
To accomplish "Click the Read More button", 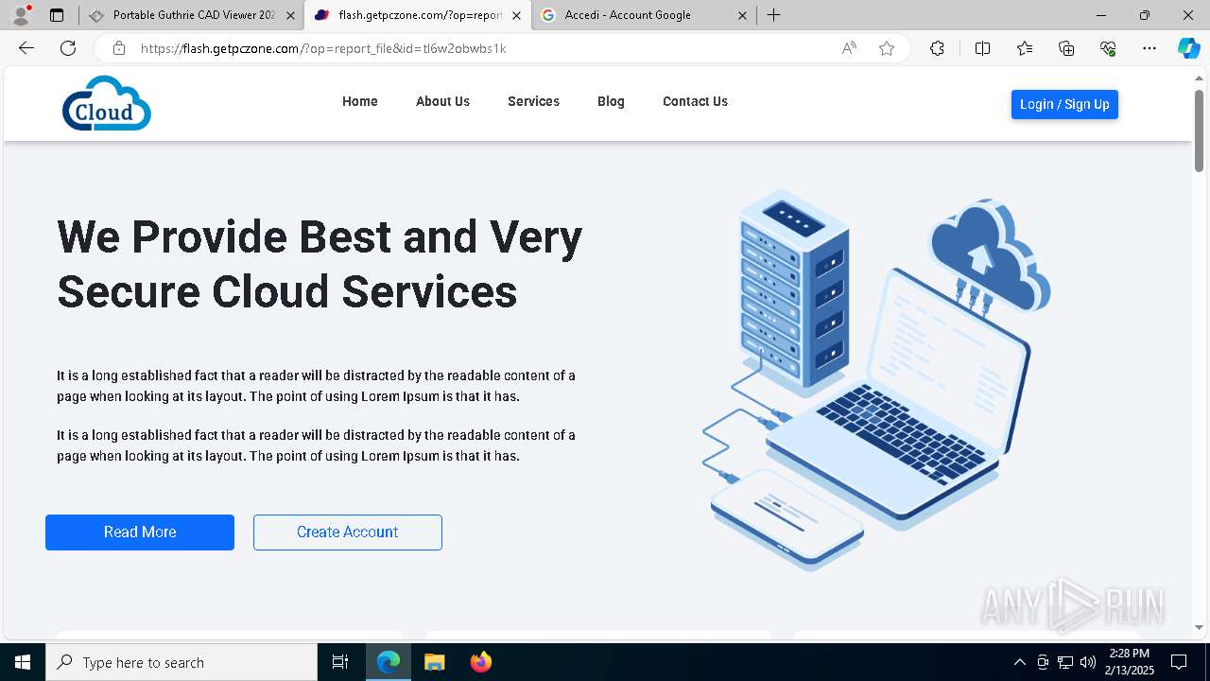I will (140, 533).
